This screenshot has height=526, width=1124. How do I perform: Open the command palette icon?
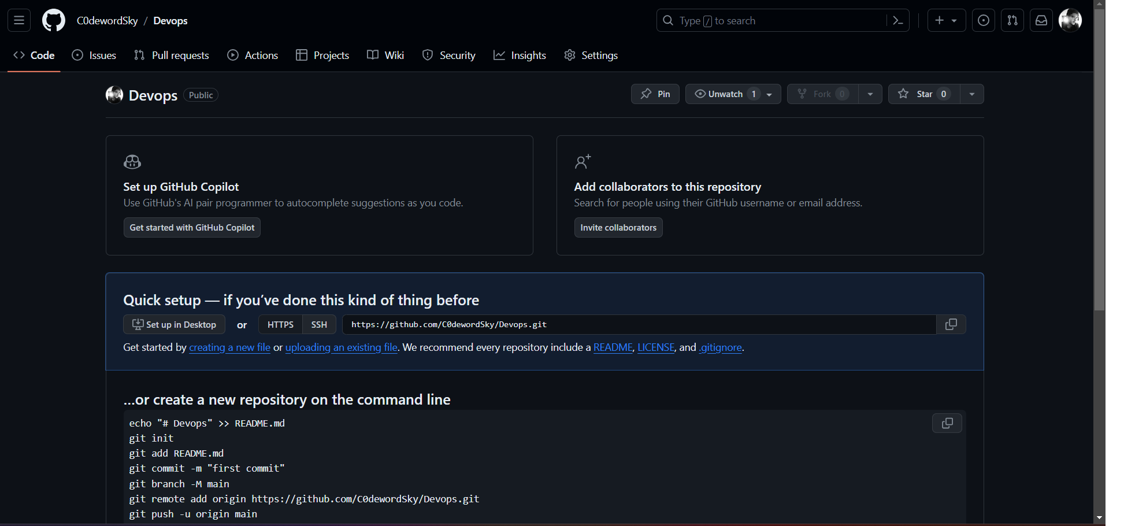tap(898, 21)
